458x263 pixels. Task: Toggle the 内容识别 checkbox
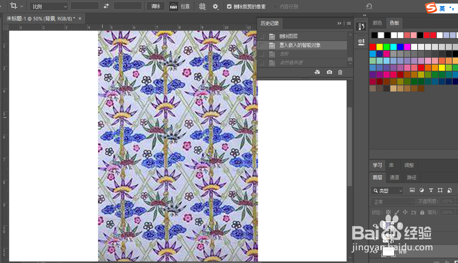(x=275, y=7)
